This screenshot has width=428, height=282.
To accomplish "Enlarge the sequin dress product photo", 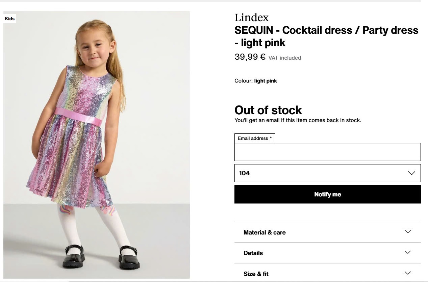I will click(x=97, y=145).
